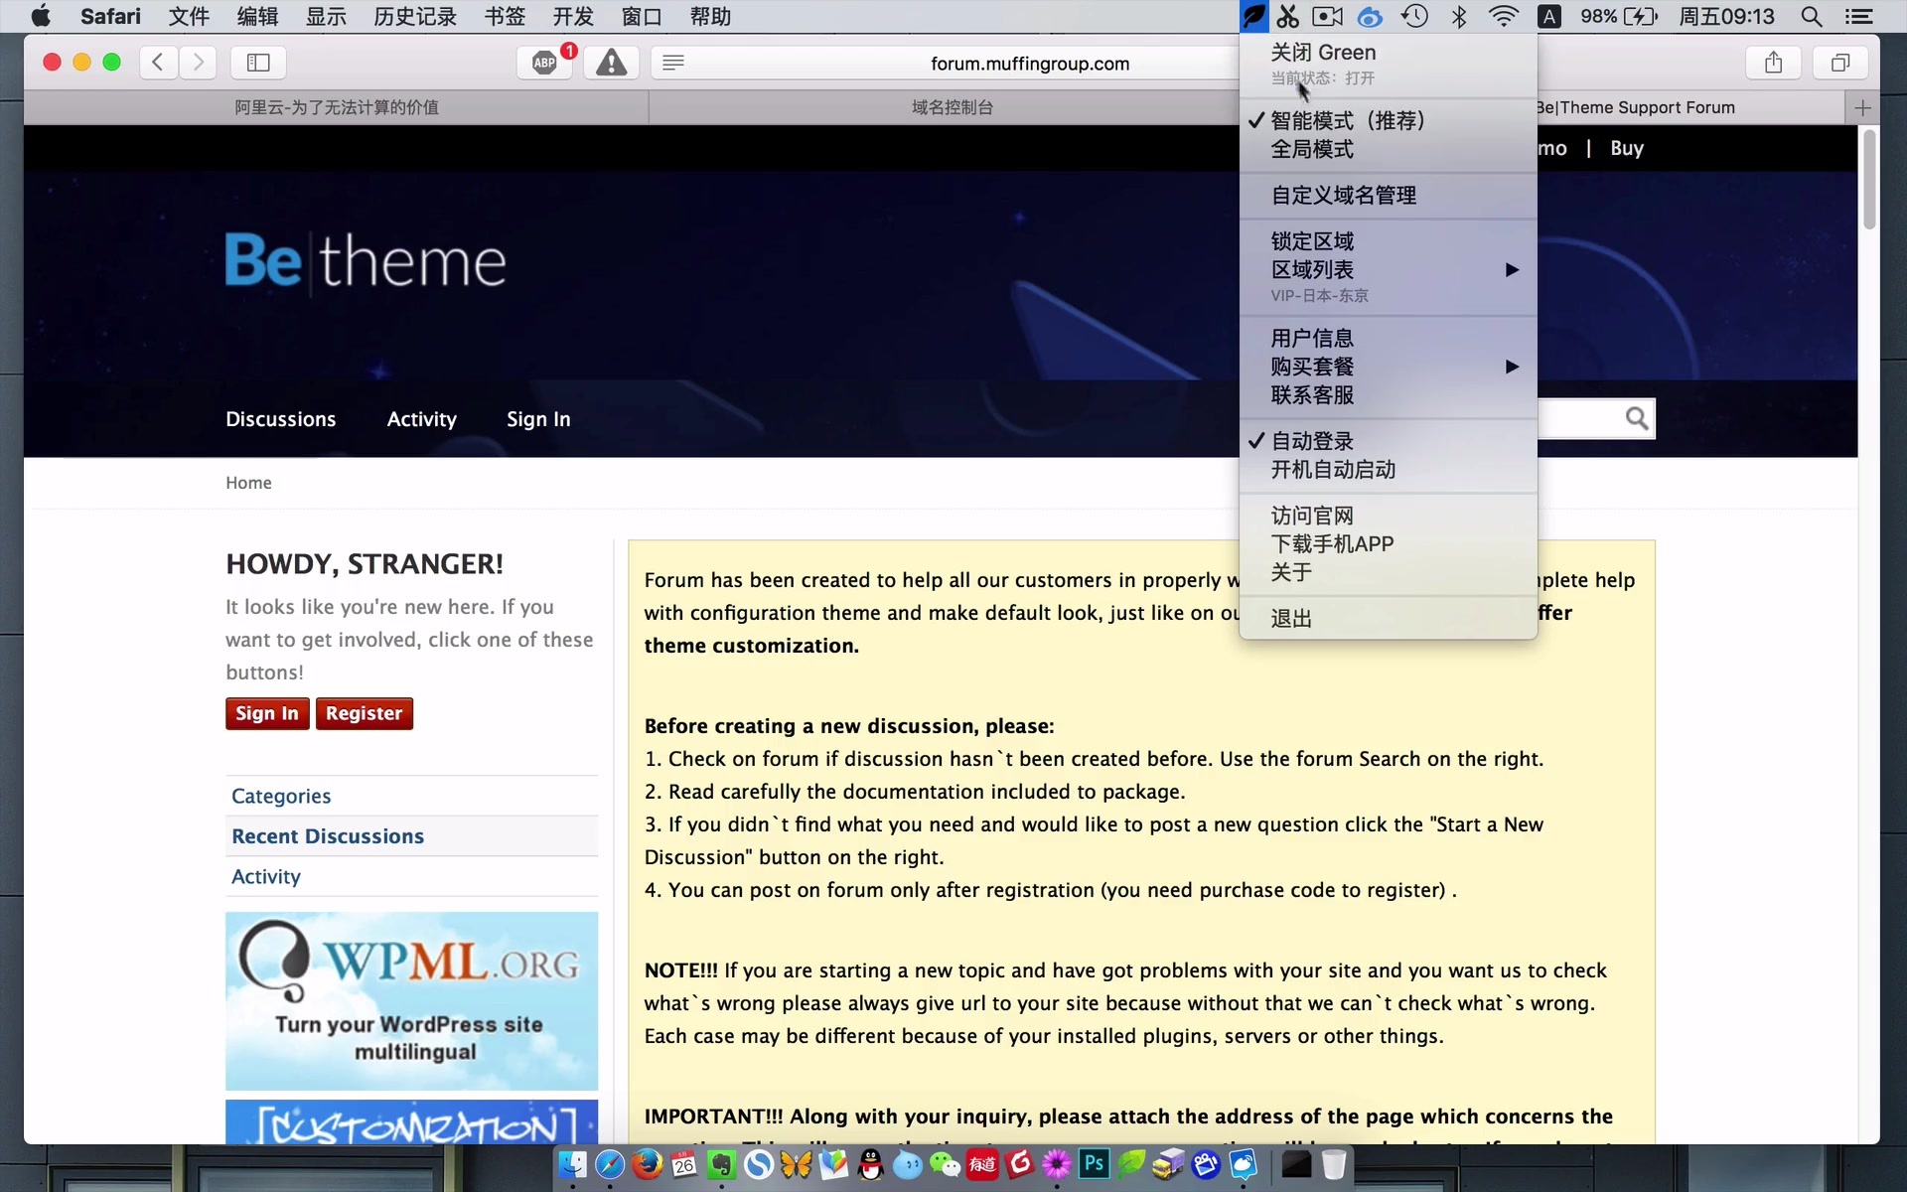This screenshot has height=1192, width=1907.
Task: Show the Safari sidebar
Action: pyautogui.click(x=258, y=63)
